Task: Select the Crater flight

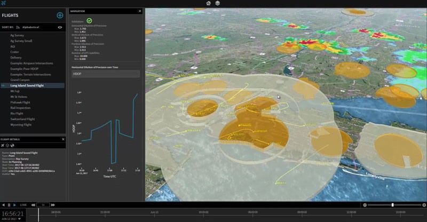Action: [x=14, y=52]
